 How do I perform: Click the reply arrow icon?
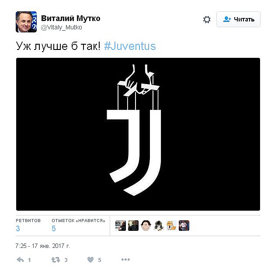20,260
